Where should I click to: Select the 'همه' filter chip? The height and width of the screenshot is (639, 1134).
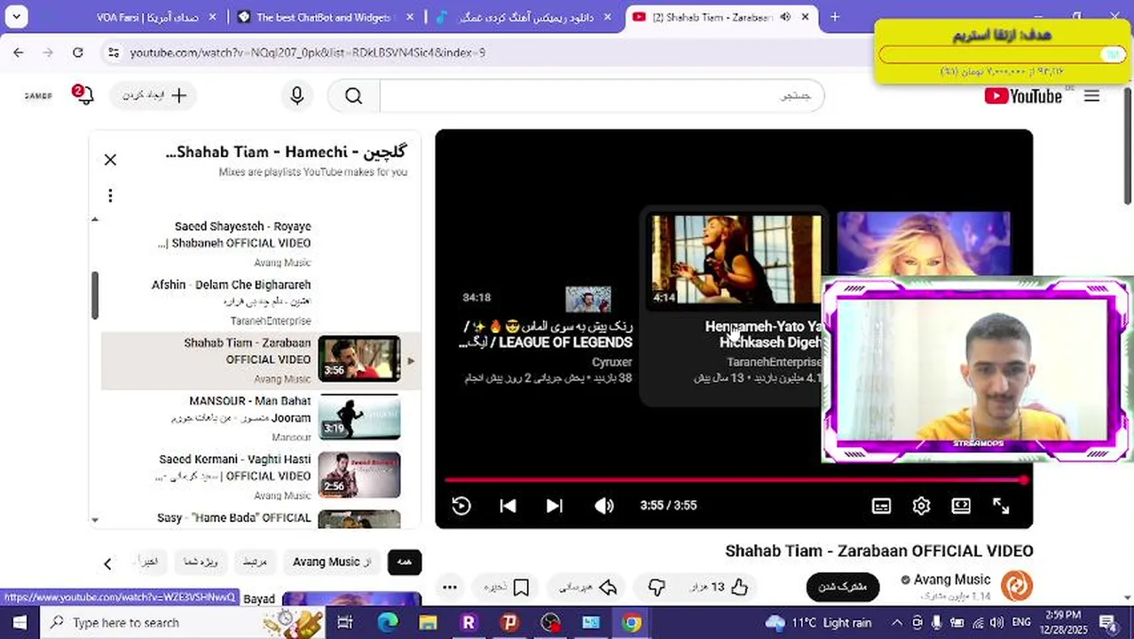click(x=405, y=562)
